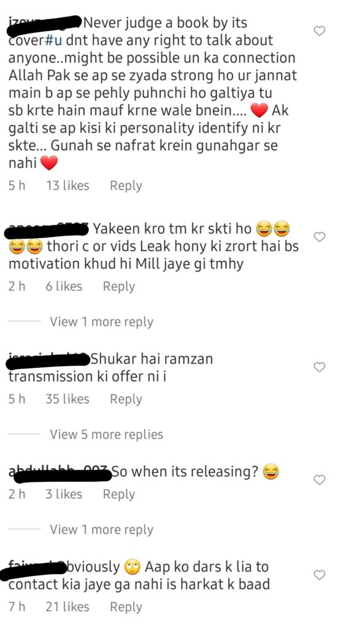Screen dimensions: 347x628
Task: Heart the 'So when its releasing?' comment
Action: (x=319, y=480)
